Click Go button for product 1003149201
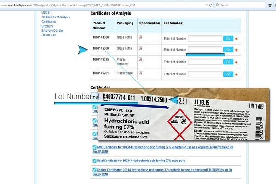This screenshot has height=184, width=276. coord(228,74)
